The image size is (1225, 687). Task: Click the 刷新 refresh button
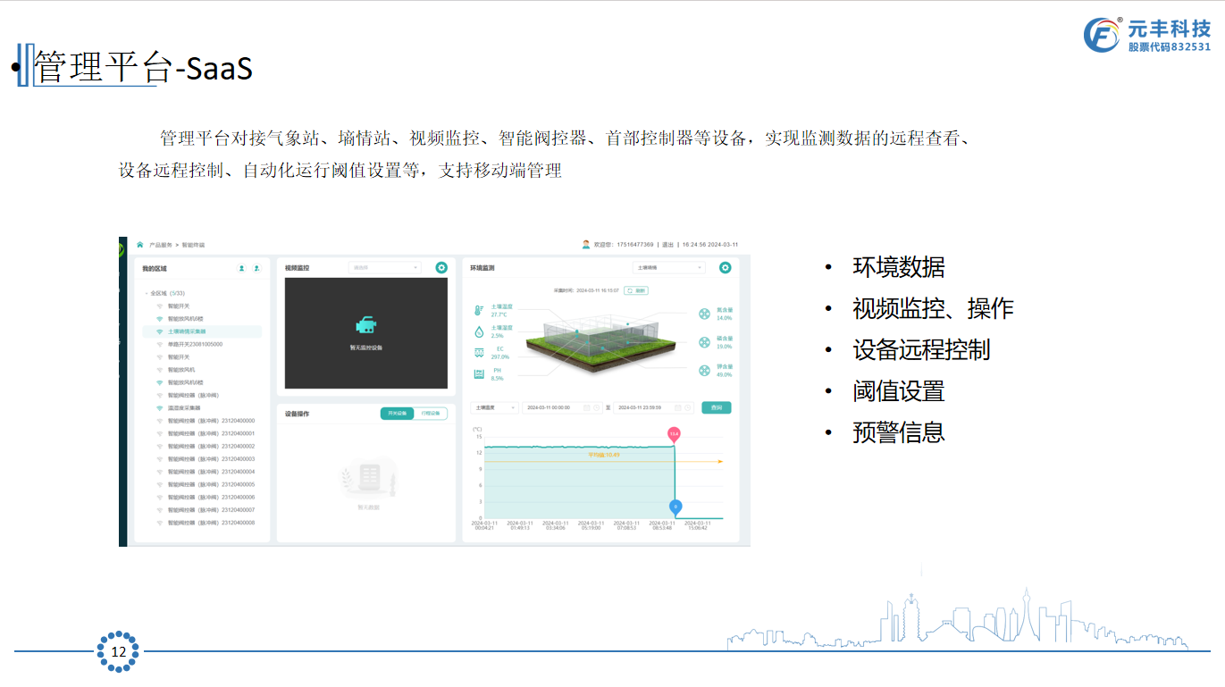[636, 290]
